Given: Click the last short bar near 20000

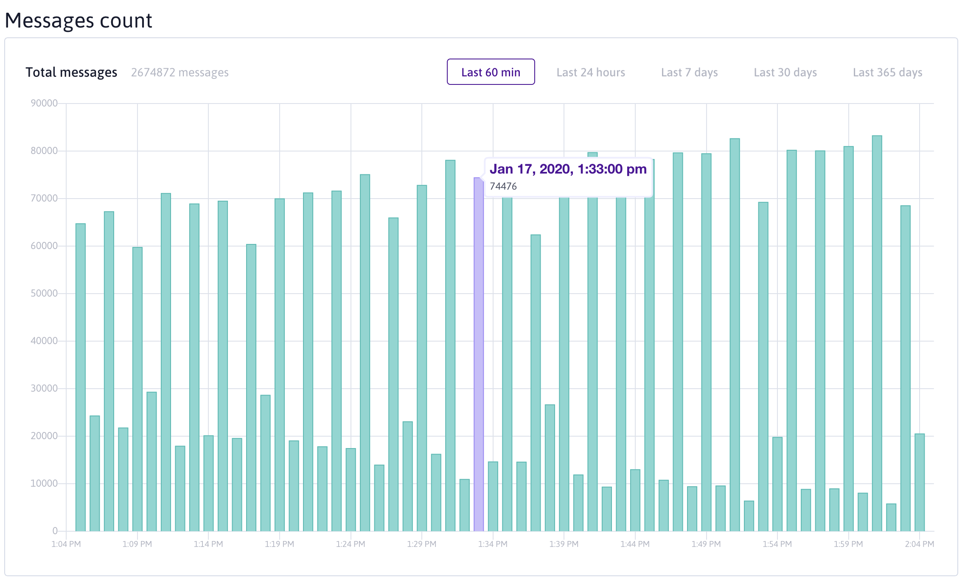Looking at the screenshot, I should pos(919,482).
